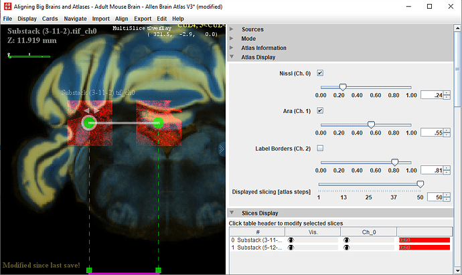Click the # column header in slices table
The image size is (462, 275).
[257, 232]
